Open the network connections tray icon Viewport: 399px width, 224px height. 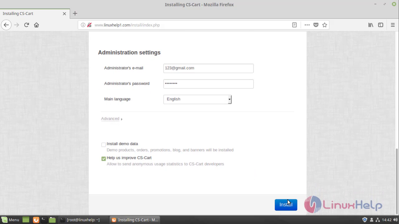(x=377, y=220)
